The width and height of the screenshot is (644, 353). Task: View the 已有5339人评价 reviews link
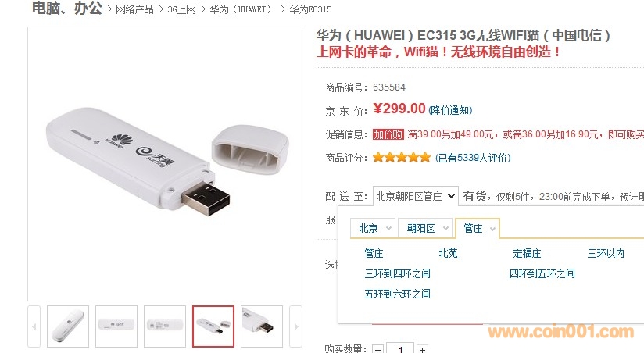473,158
